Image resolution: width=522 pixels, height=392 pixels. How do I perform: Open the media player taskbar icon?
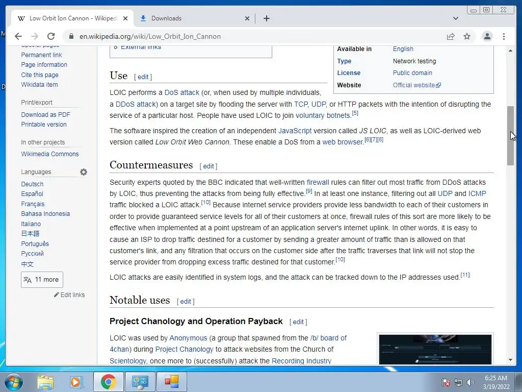click(x=75, y=382)
